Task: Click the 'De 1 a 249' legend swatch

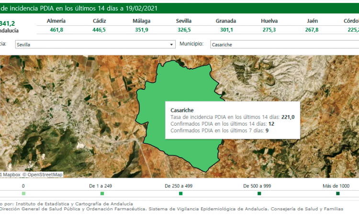Action: click(x=102, y=193)
